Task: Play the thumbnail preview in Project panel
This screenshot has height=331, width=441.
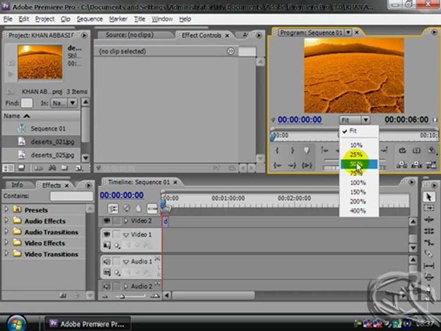Action: point(11,74)
